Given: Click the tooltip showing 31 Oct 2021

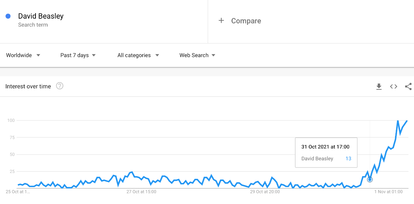Looking at the screenshot, I should pyautogui.click(x=326, y=152).
